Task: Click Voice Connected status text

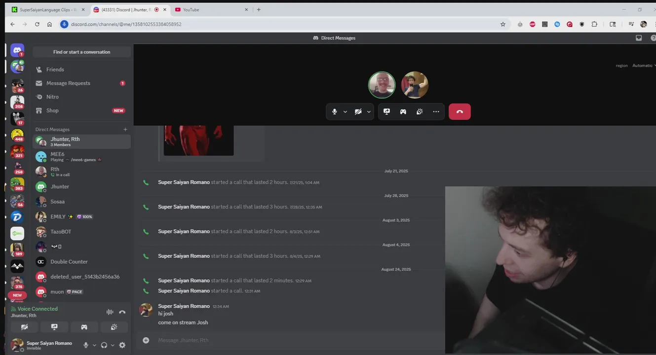Action: [38, 309]
